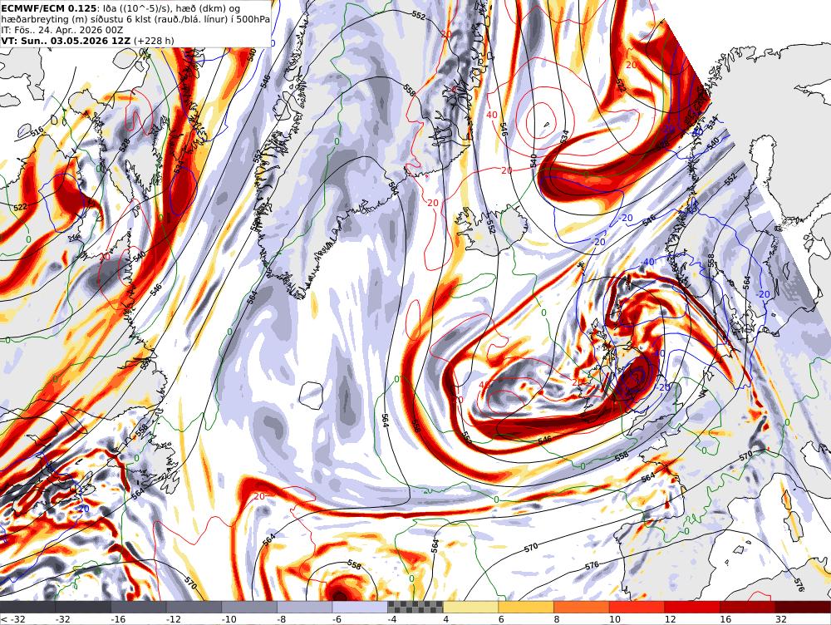The width and height of the screenshot is (831, 625).
Task: Click the positive '6' legend label
Action: 501,619
